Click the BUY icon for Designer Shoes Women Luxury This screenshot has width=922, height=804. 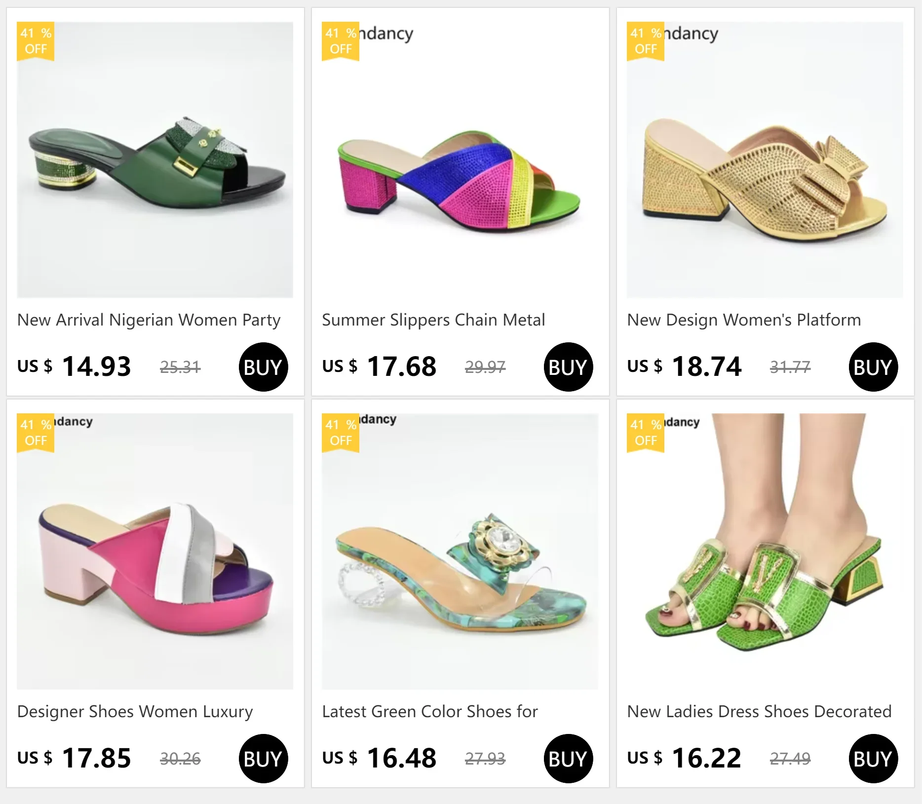coord(264,759)
